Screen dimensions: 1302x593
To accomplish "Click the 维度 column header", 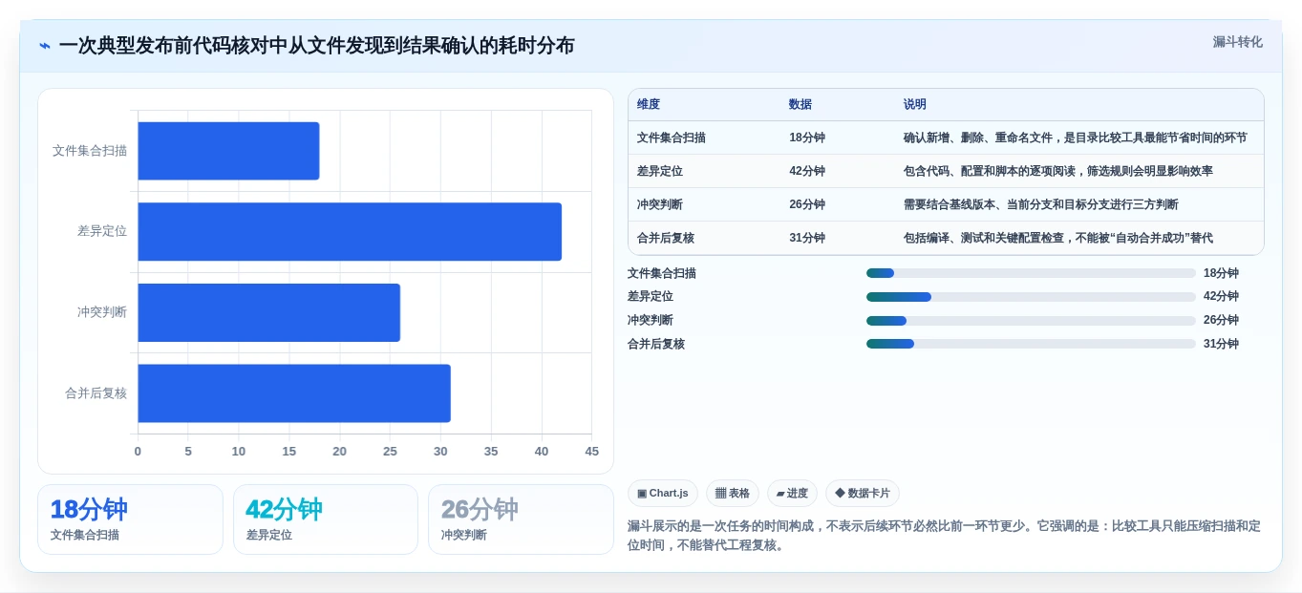I will tap(649, 104).
